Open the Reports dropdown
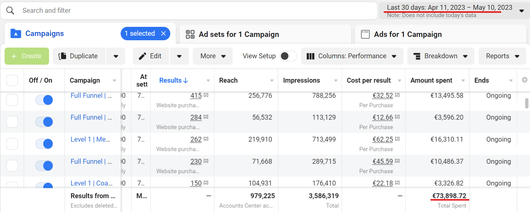 tap(502, 56)
